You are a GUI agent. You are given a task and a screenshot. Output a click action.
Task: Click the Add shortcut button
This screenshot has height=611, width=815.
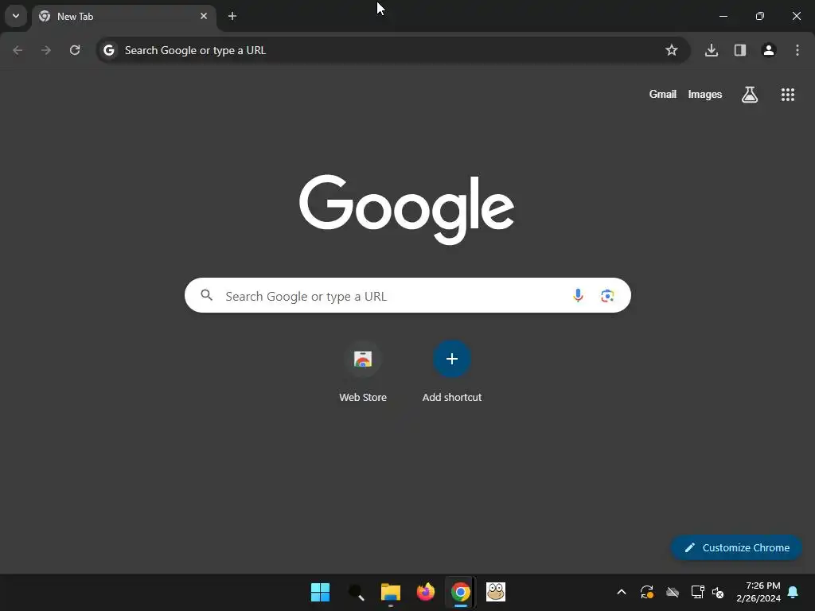point(452,372)
